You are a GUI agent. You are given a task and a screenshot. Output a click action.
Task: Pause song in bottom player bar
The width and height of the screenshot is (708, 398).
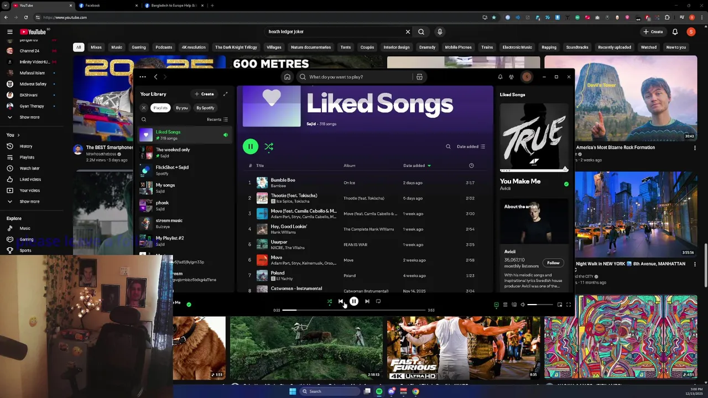coord(354,301)
